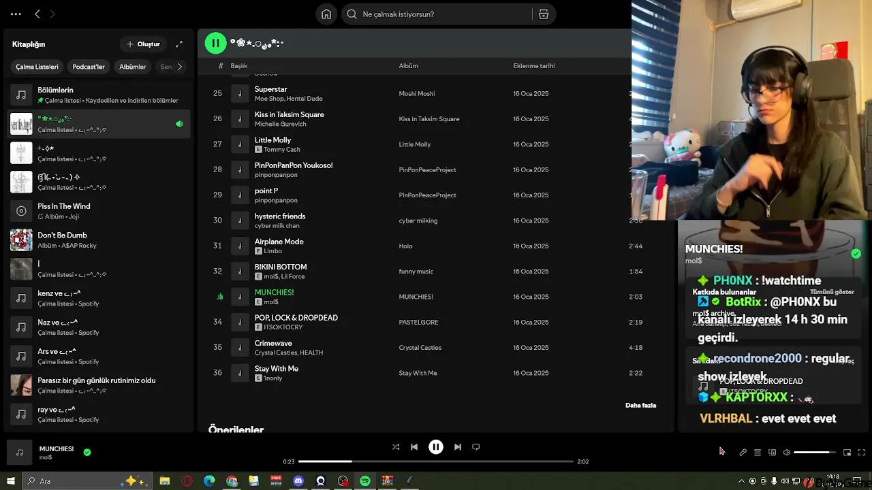Click the green check in the now playing panel
The height and width of the screenshot is (490, 872).
[x=856, y=254]
